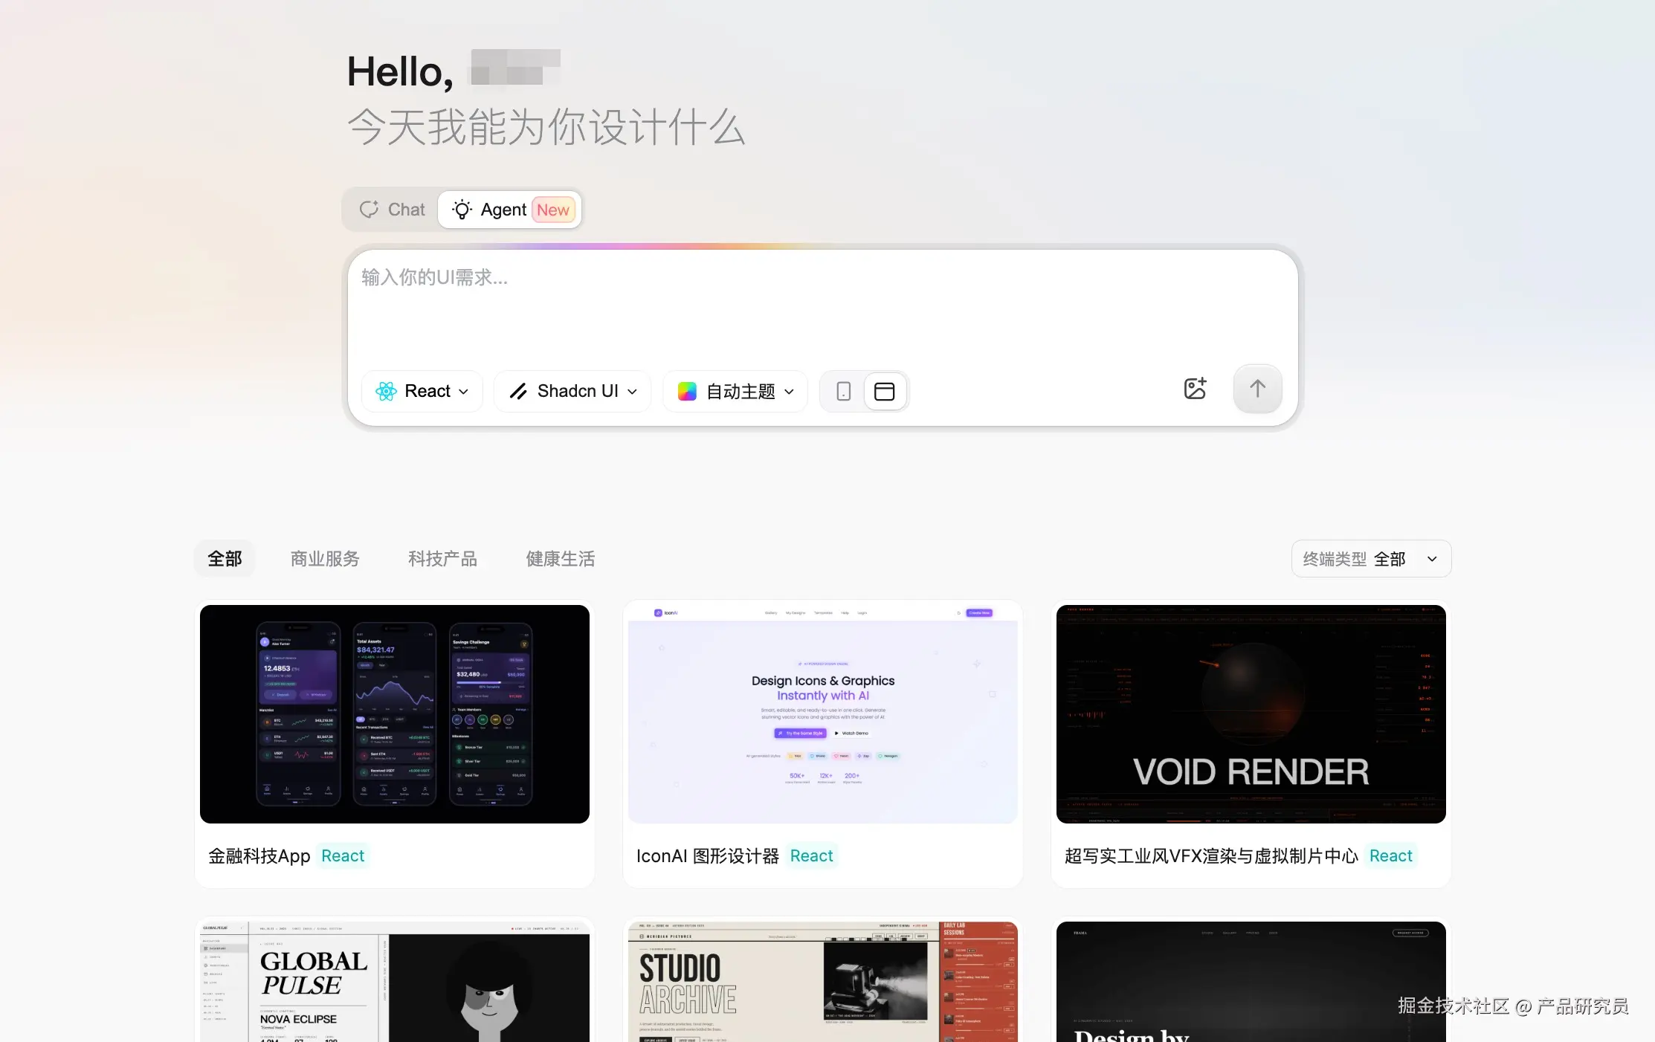Screen dimensions: 1655x1042
Task: Click the New badge on Agent
Action: (553, 210)
